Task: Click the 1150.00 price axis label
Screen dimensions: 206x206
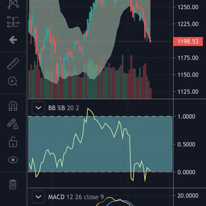Action: pos(188,75)
